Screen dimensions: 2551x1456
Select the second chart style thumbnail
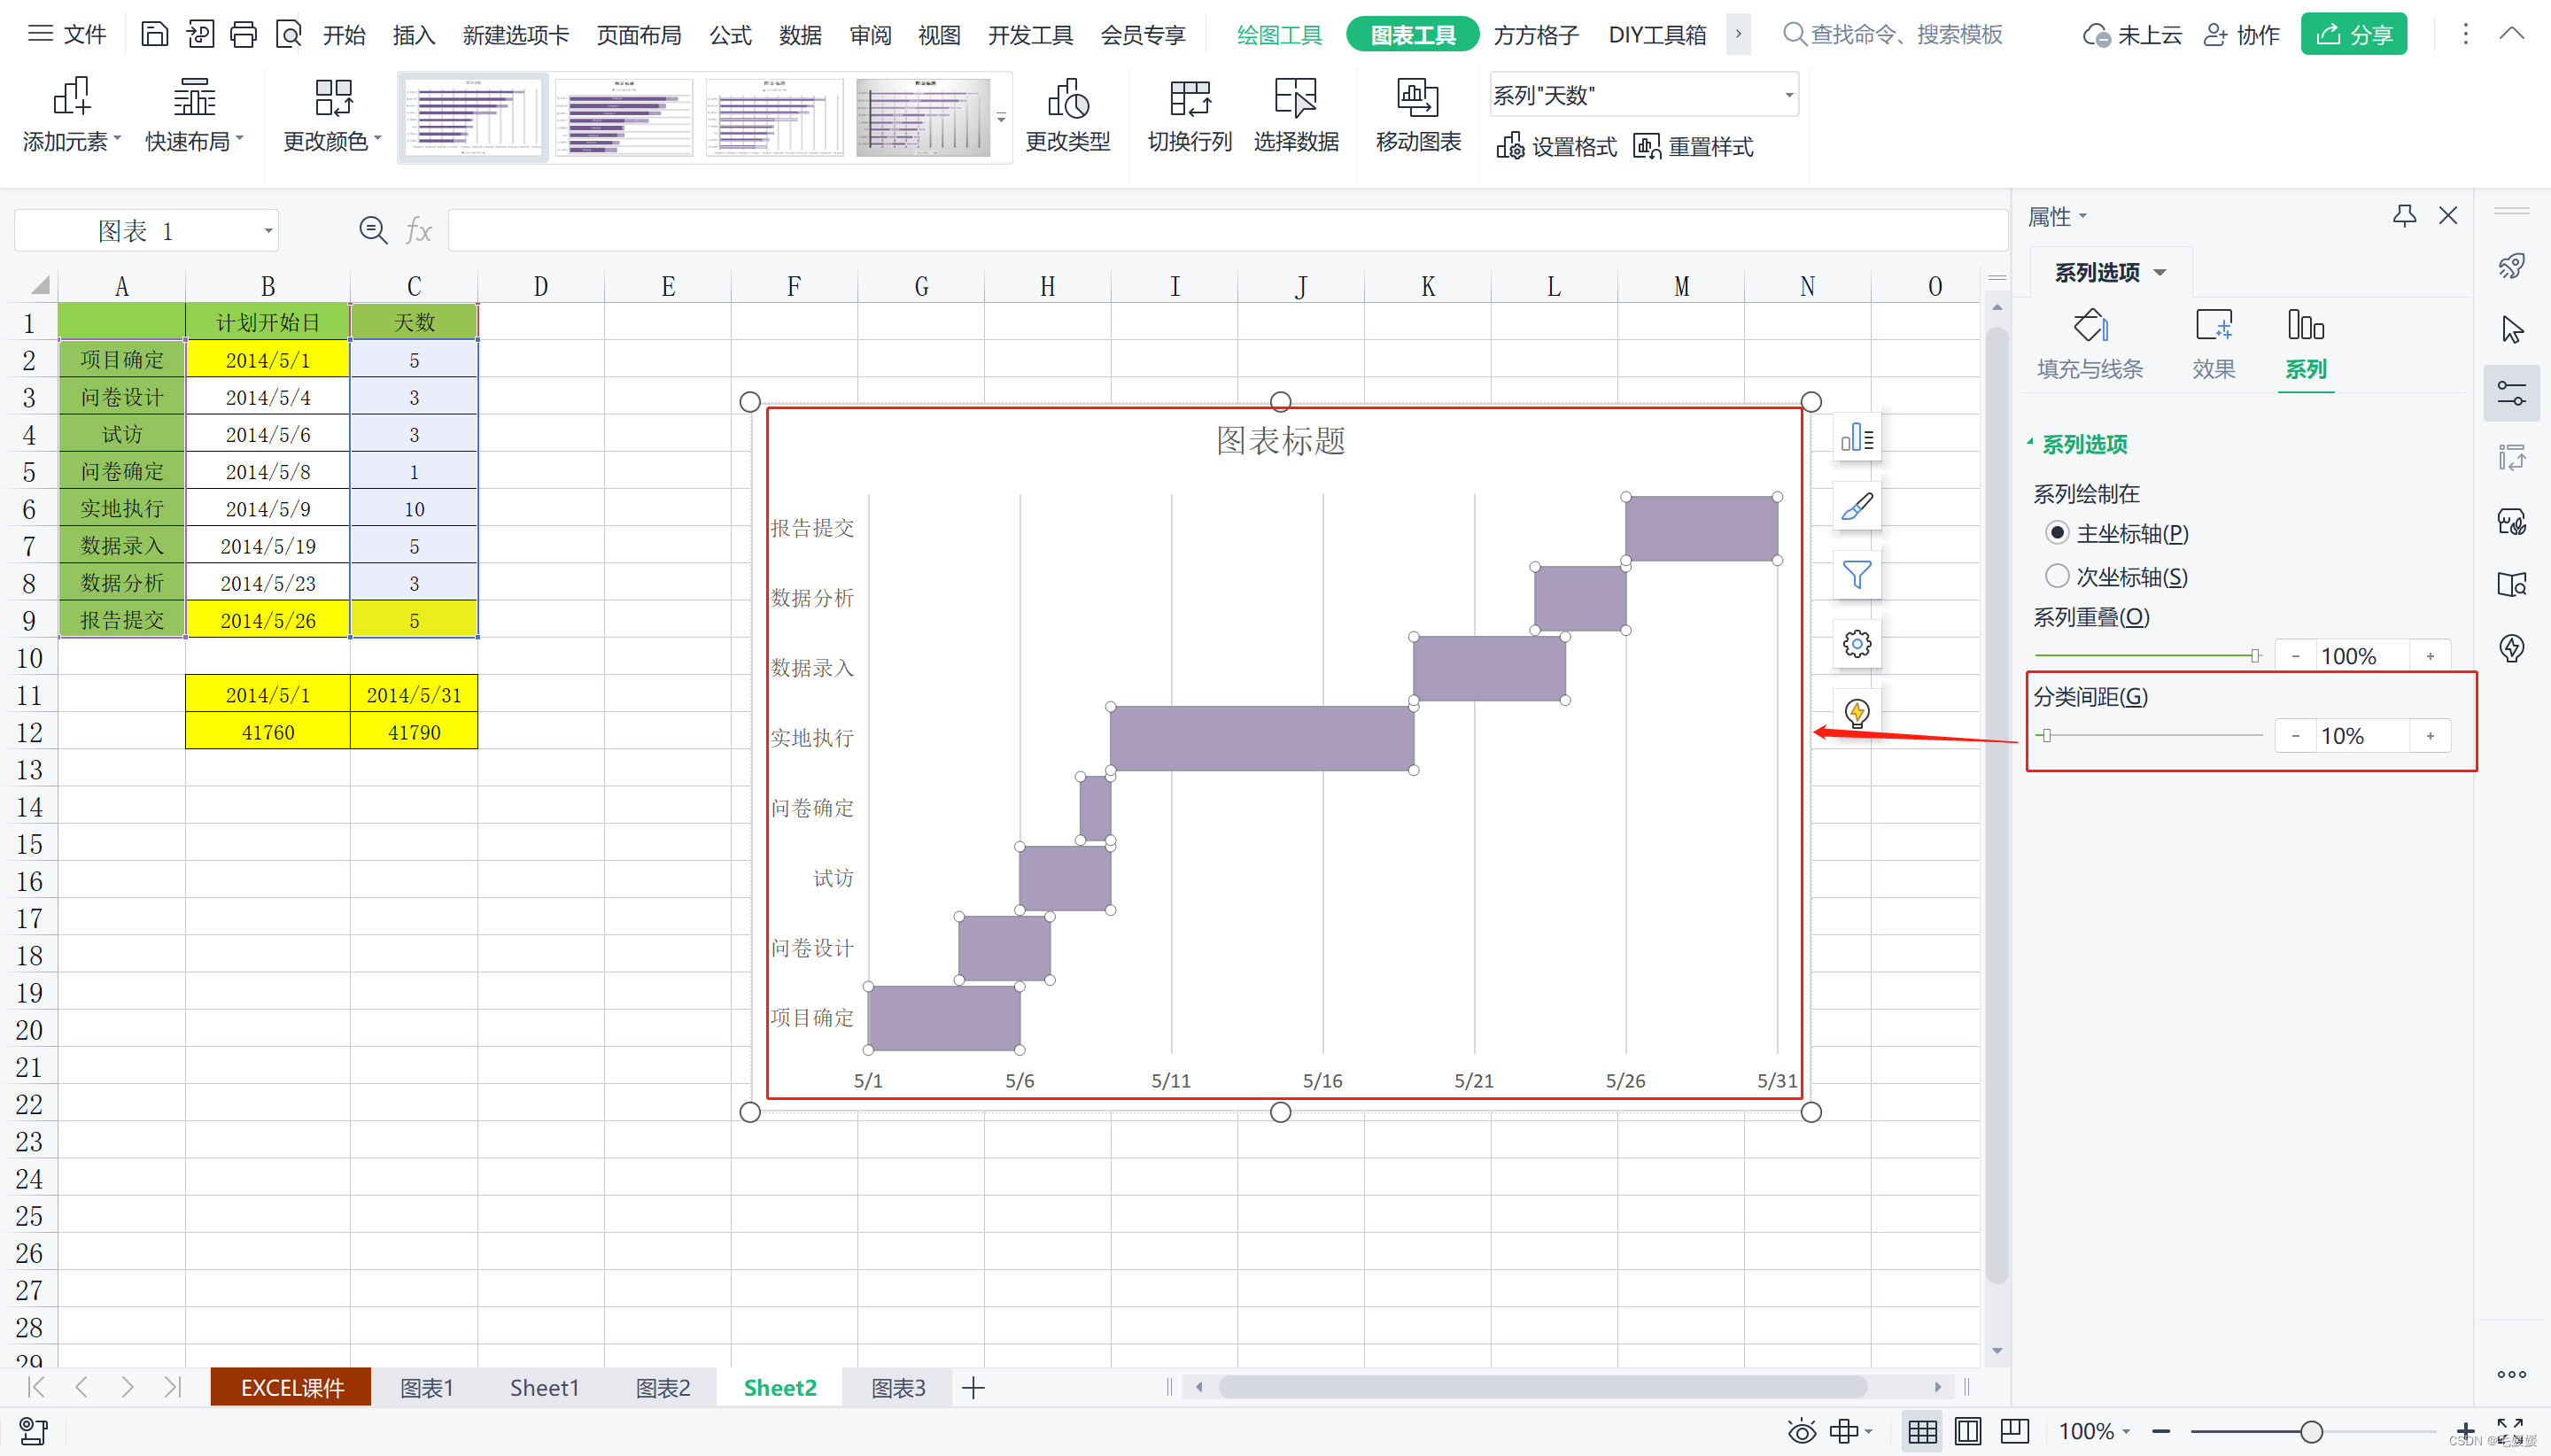click(x=624, y=118)
